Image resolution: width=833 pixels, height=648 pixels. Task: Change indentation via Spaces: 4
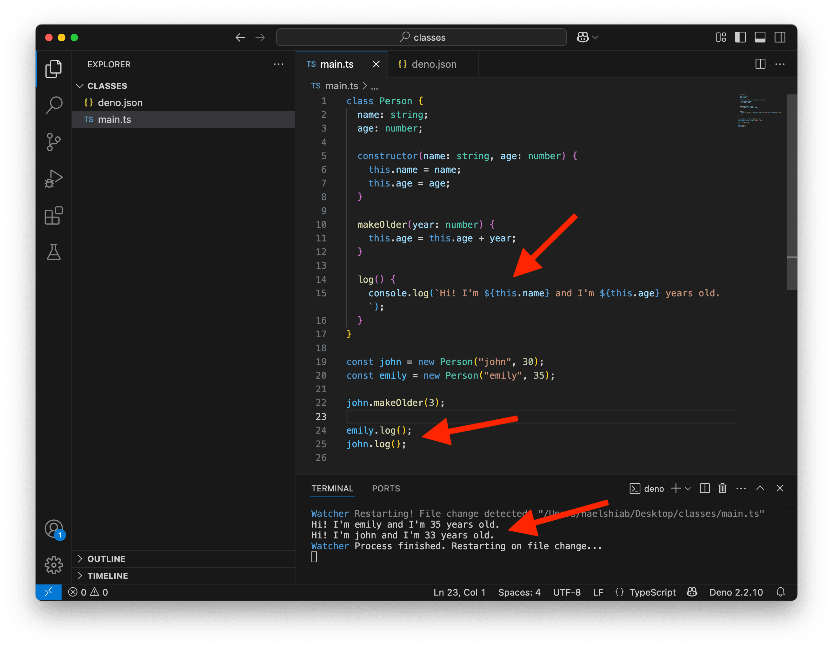(x=519, y=592)
